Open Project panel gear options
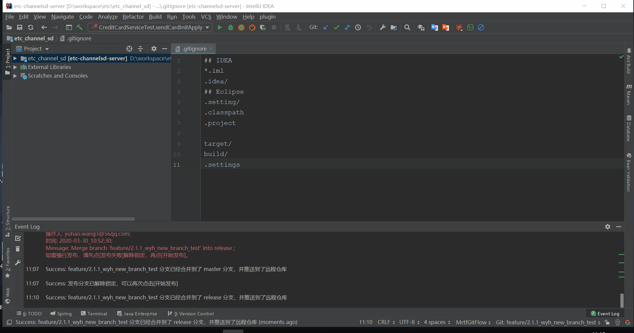Image resolution: width=634 pixels, height=333 pixels. (154, 49)
